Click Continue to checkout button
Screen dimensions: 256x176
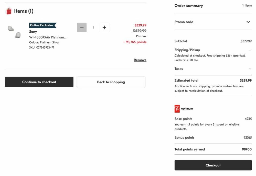coord(39,82)
